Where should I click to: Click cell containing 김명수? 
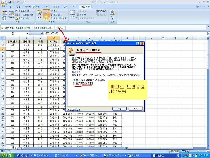26,45
